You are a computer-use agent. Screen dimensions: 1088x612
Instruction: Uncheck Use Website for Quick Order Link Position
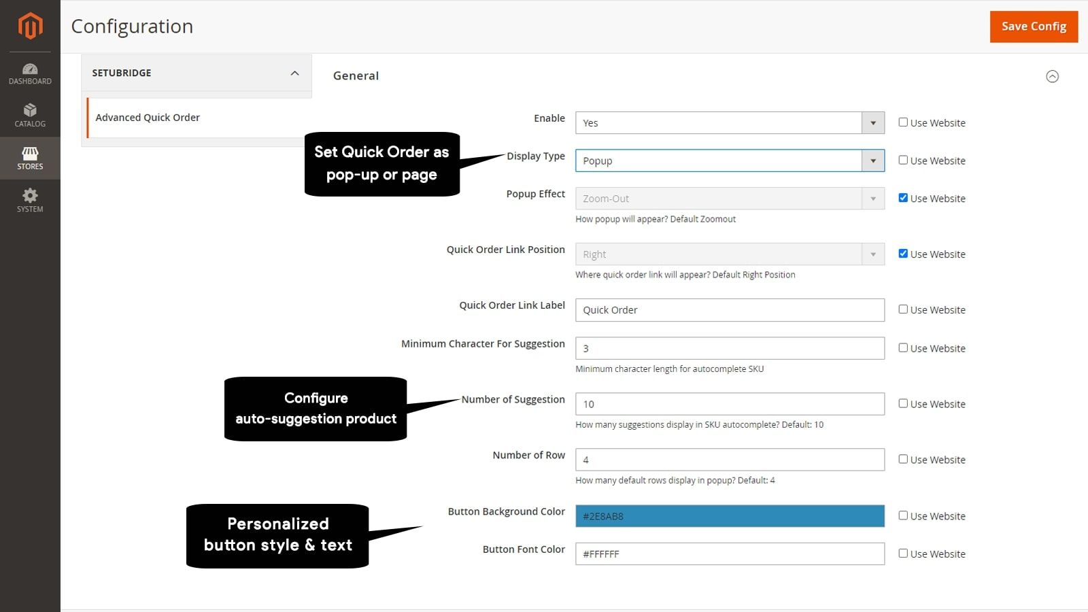tap(903, 254)
